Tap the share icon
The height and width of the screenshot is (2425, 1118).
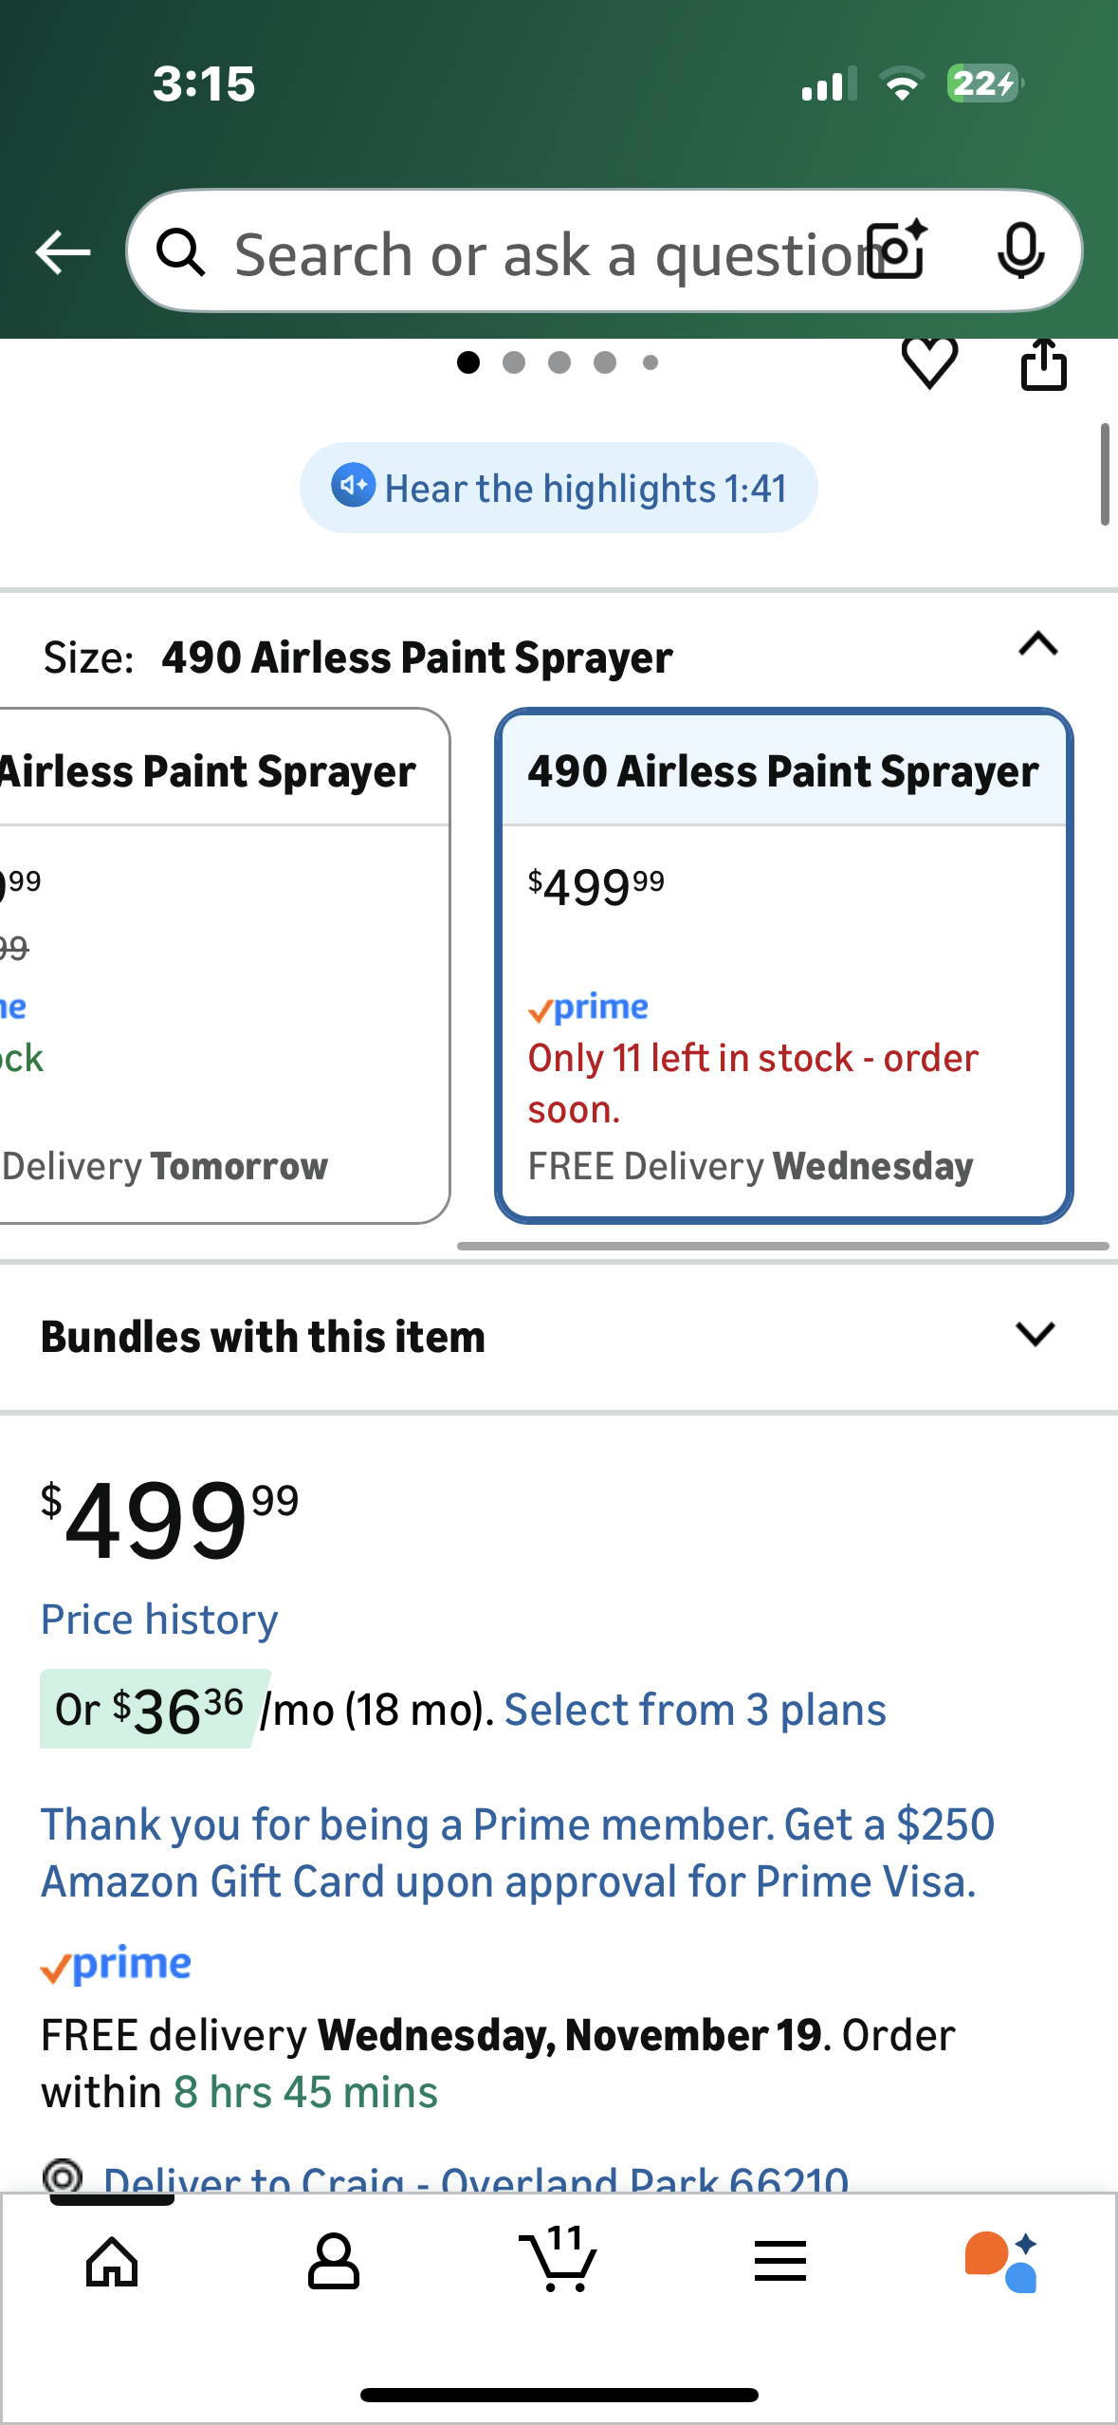1043,364
